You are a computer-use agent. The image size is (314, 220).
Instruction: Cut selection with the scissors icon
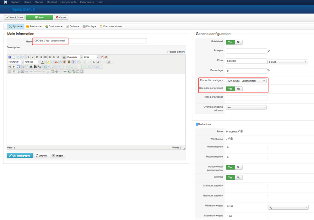coord(56,62)
